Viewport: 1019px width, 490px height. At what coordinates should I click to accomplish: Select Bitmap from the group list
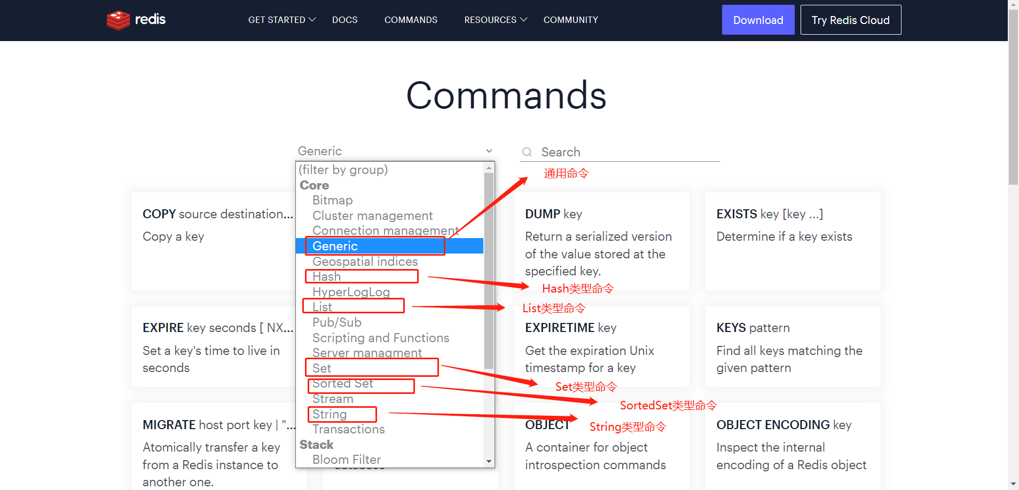pos(390,200)
